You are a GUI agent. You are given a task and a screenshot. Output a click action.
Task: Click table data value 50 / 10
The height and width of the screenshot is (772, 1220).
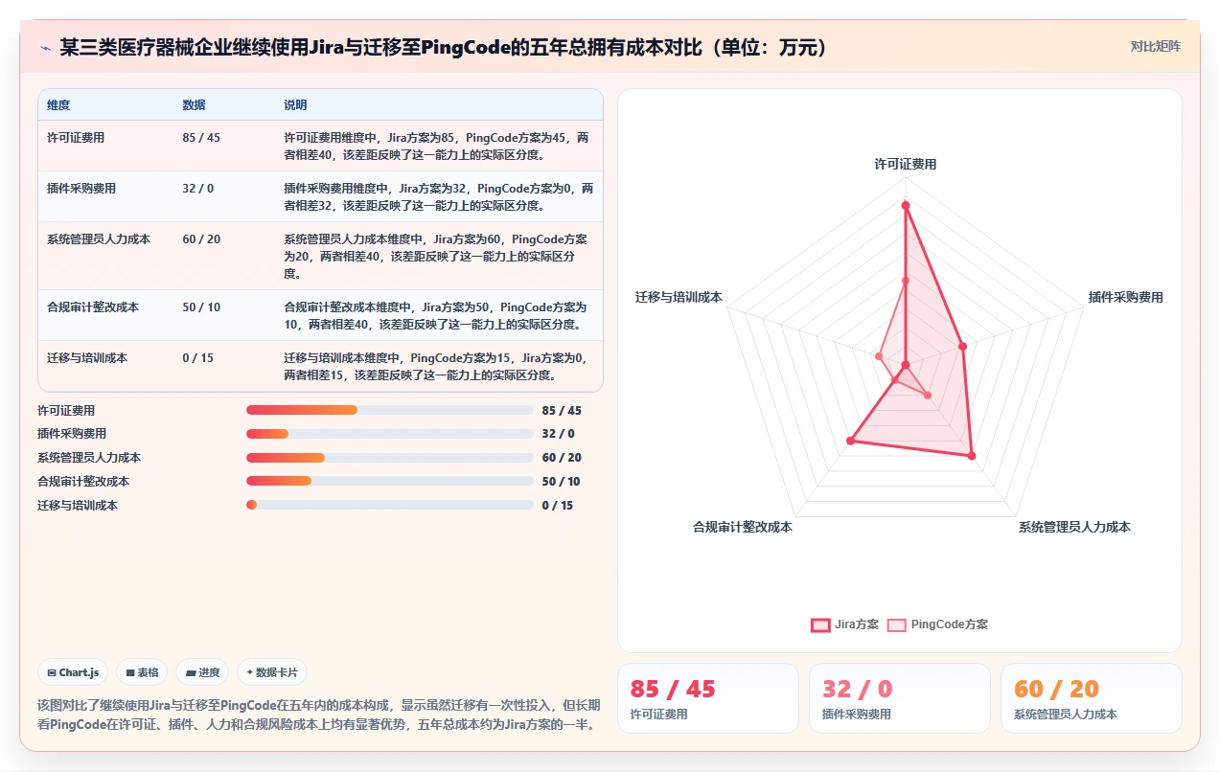pos(201,307)
